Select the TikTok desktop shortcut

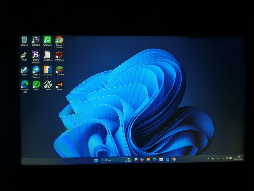(25, 56)
